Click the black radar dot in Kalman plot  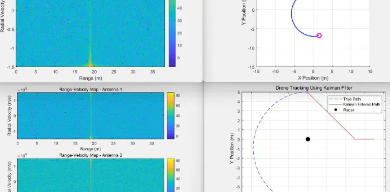[x=308, y=139]
